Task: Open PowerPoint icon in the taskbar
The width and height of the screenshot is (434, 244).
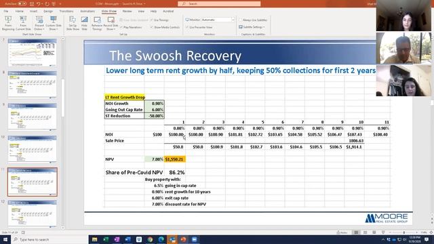Action: tap(183, 239)
